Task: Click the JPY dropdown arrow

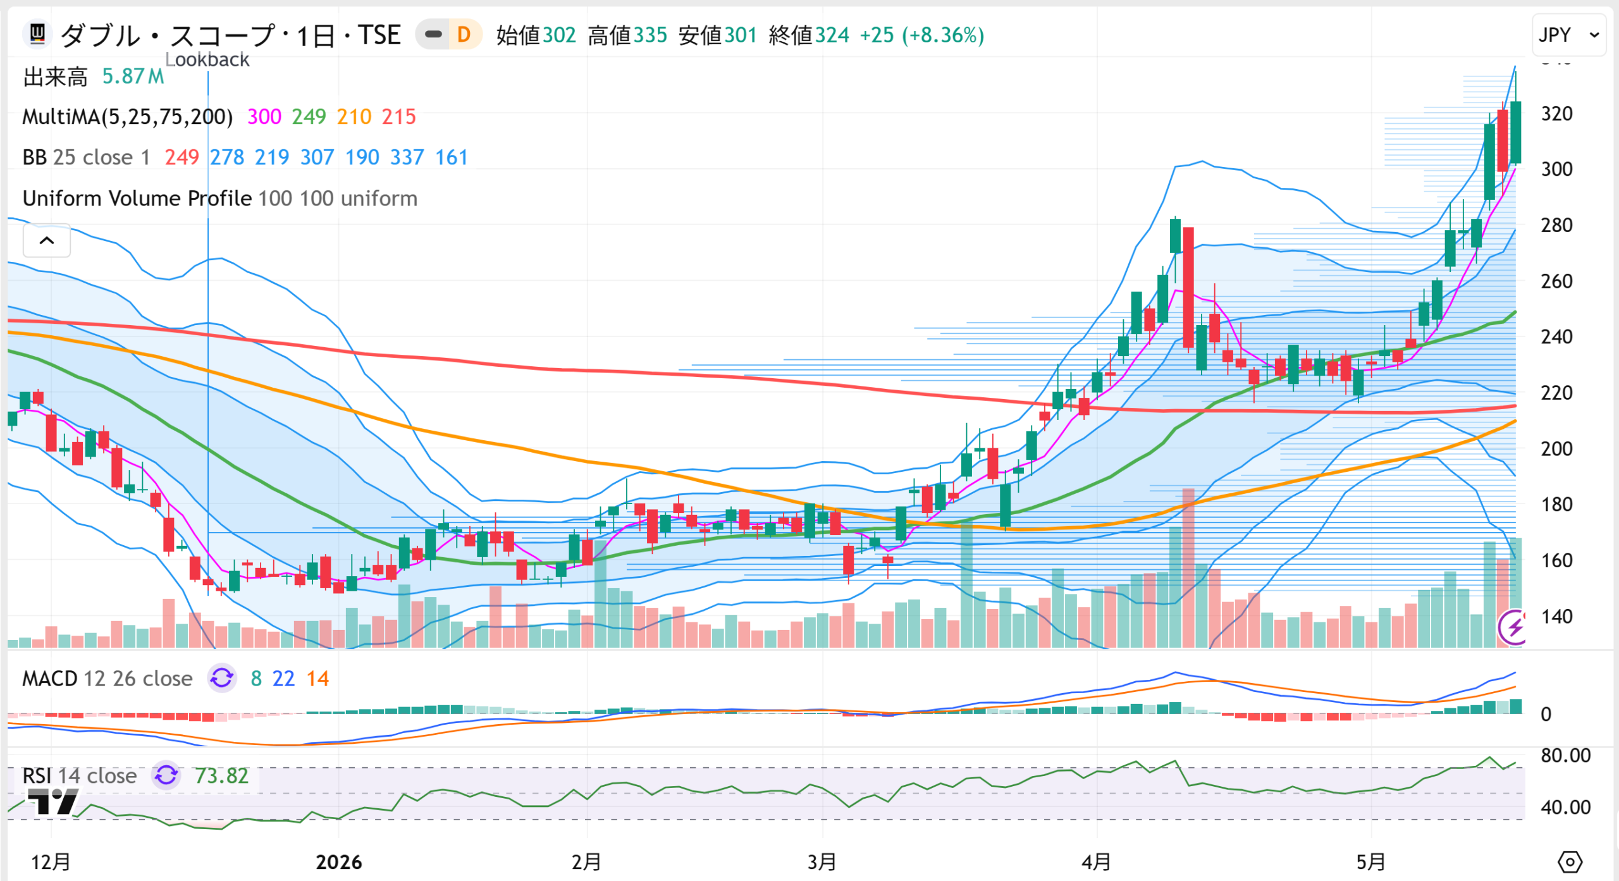Action: point(1594,35)
